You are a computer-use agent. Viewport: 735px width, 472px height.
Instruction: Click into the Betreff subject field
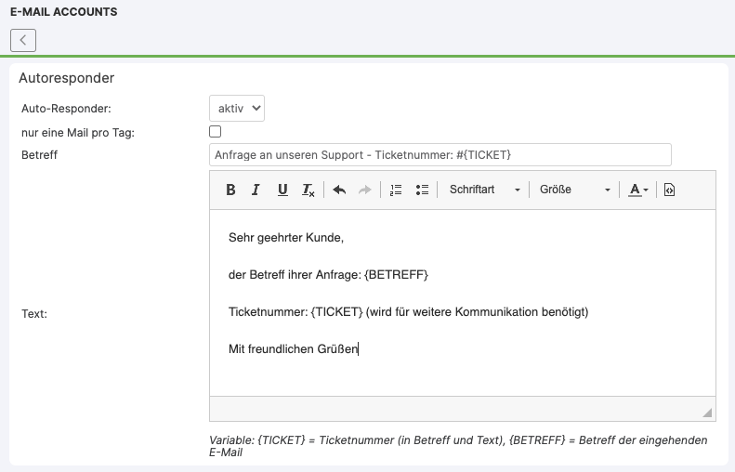(x=440, y=154)
